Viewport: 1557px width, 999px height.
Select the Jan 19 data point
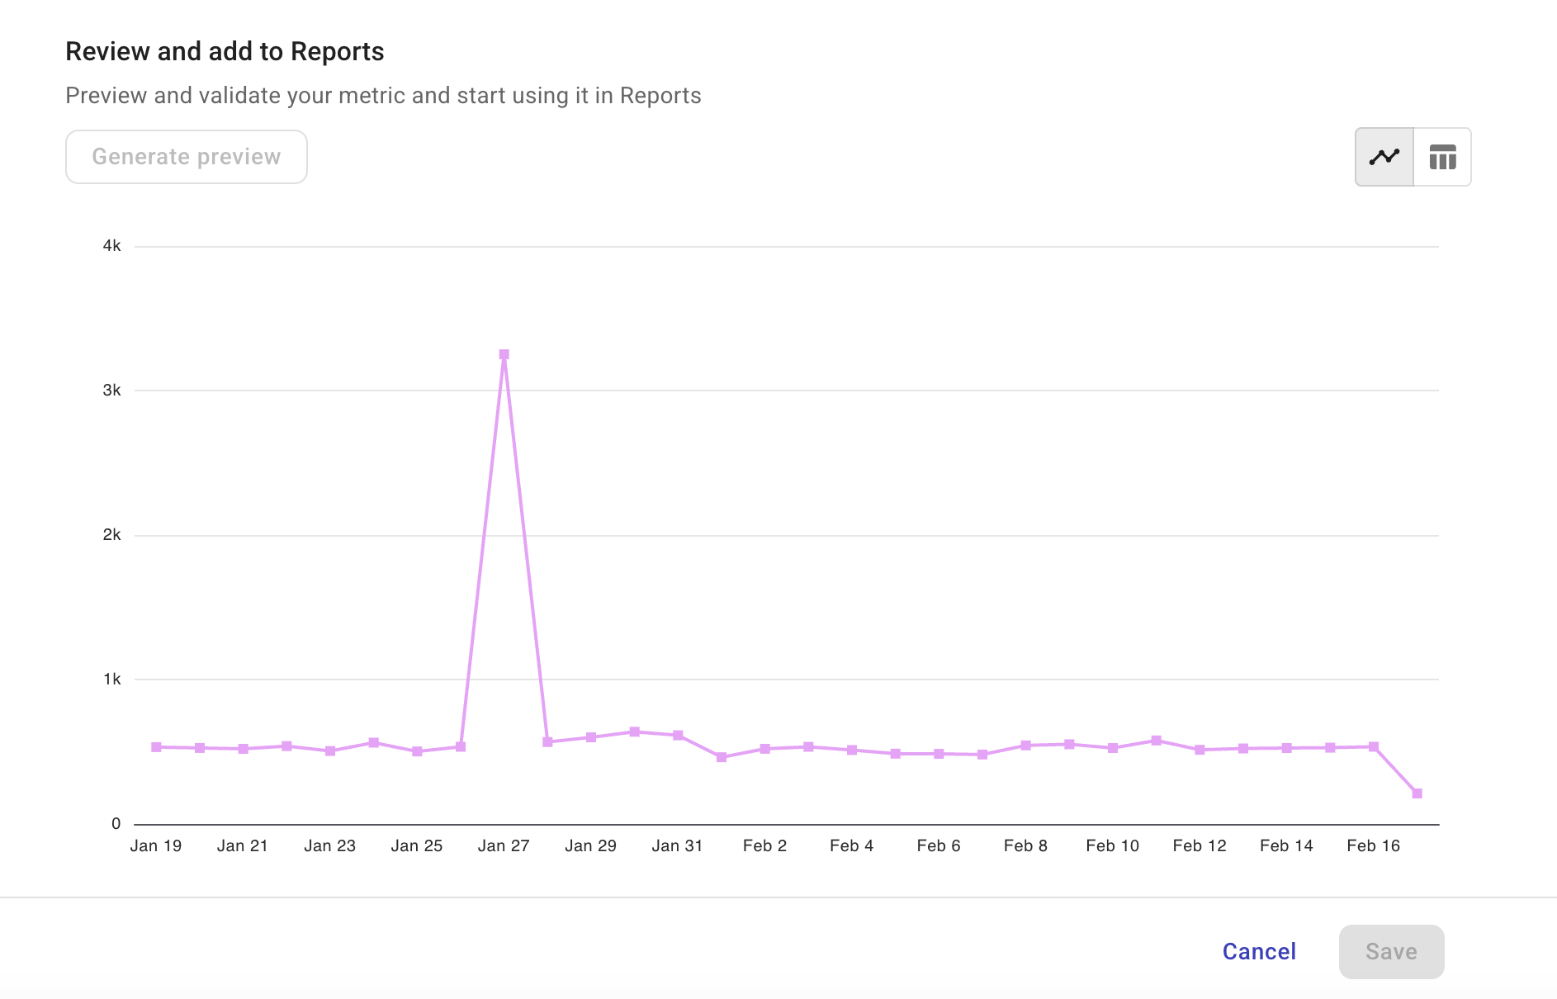tap(155, 747)
